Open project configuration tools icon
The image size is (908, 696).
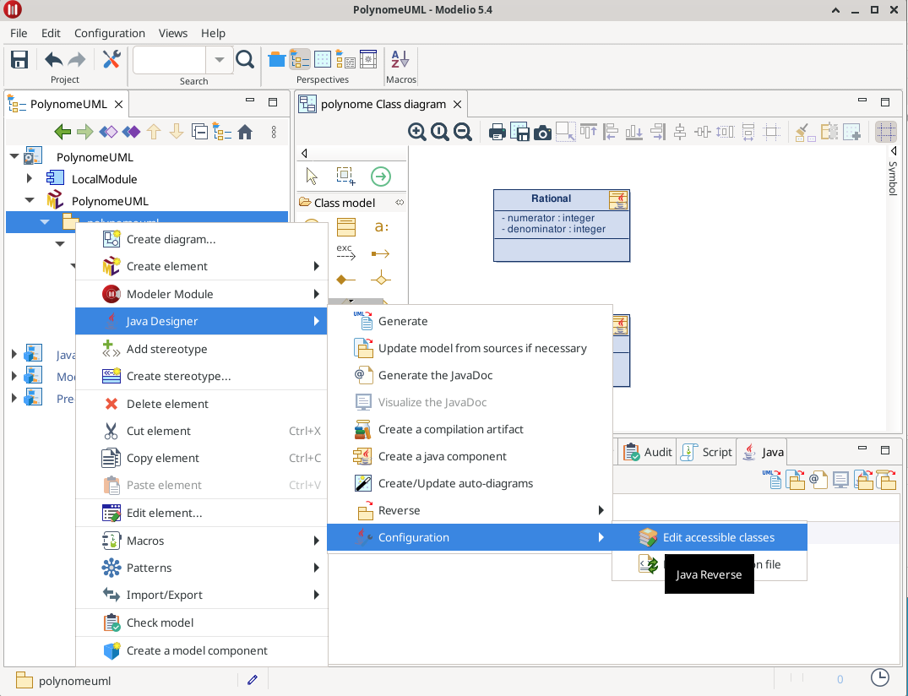[x=111, y=60]
